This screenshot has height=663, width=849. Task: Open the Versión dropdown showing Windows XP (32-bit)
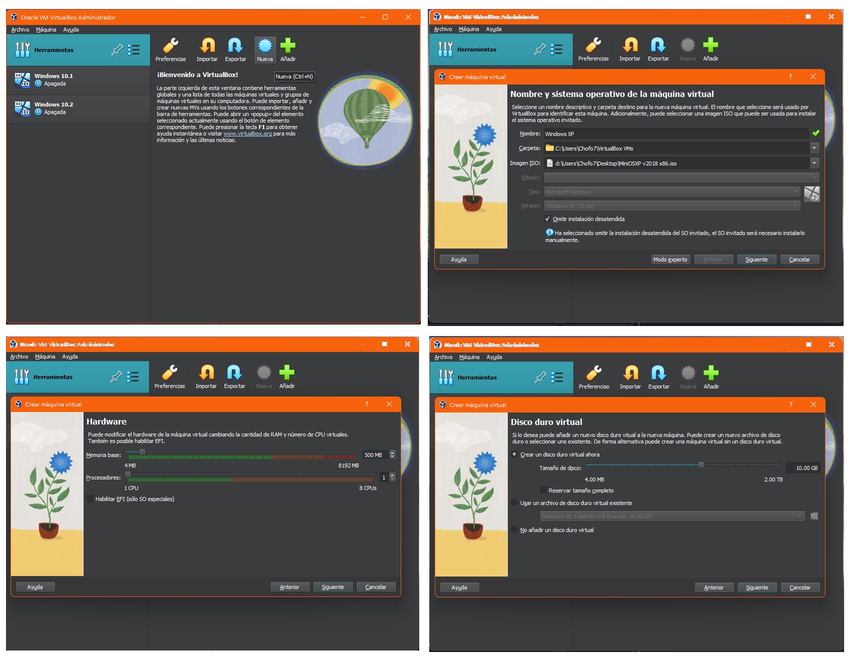[672, 205]
